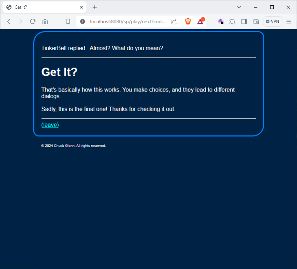Image resolution: width=297 pixels, height=269 pixels.
Task: Click the purple extension icon with lock
Action: (x=221, y=22)
